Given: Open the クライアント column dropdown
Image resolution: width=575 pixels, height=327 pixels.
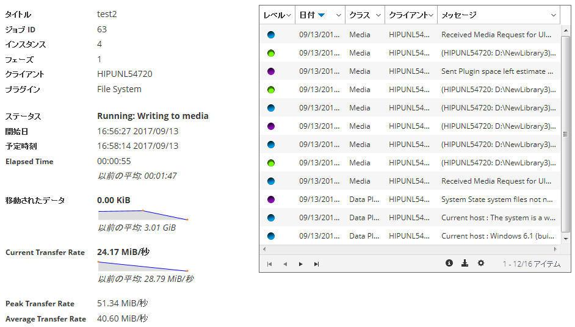Looking at the screenshot, I should (431, 15).
